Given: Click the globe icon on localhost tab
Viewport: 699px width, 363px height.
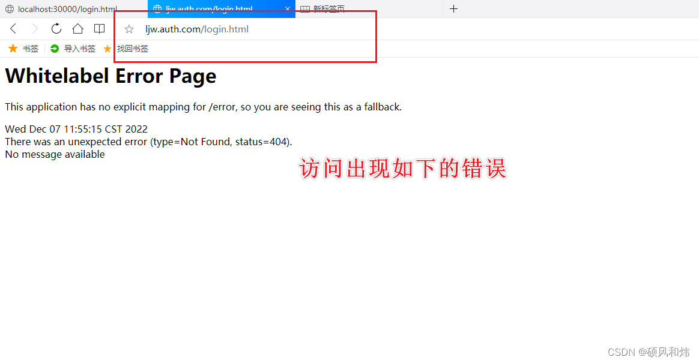Looking at the screenshot, I should pyautogui.click(x=10, y=9).
